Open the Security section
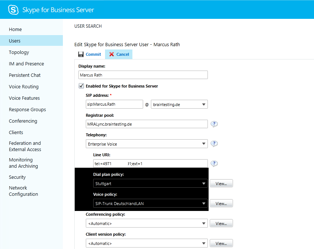314x249 pixels. (x=17, y=177)
